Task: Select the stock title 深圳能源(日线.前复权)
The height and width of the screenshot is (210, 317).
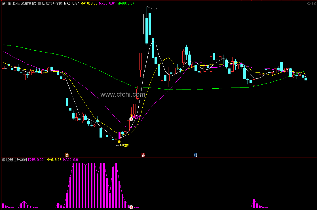Action: point(19,3)
